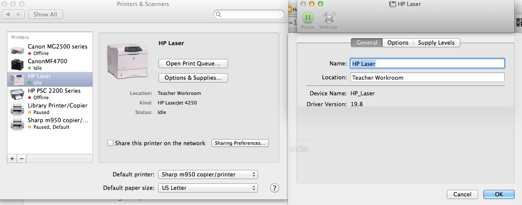Image resolution: width=522 pixels, height=205 pixels.
Task: Open the Default printer dropdown
Action: [208, 175]
